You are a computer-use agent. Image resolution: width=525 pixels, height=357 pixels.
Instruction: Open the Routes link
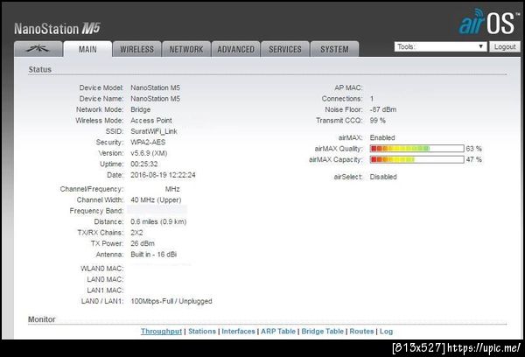[x=361, y=332]
